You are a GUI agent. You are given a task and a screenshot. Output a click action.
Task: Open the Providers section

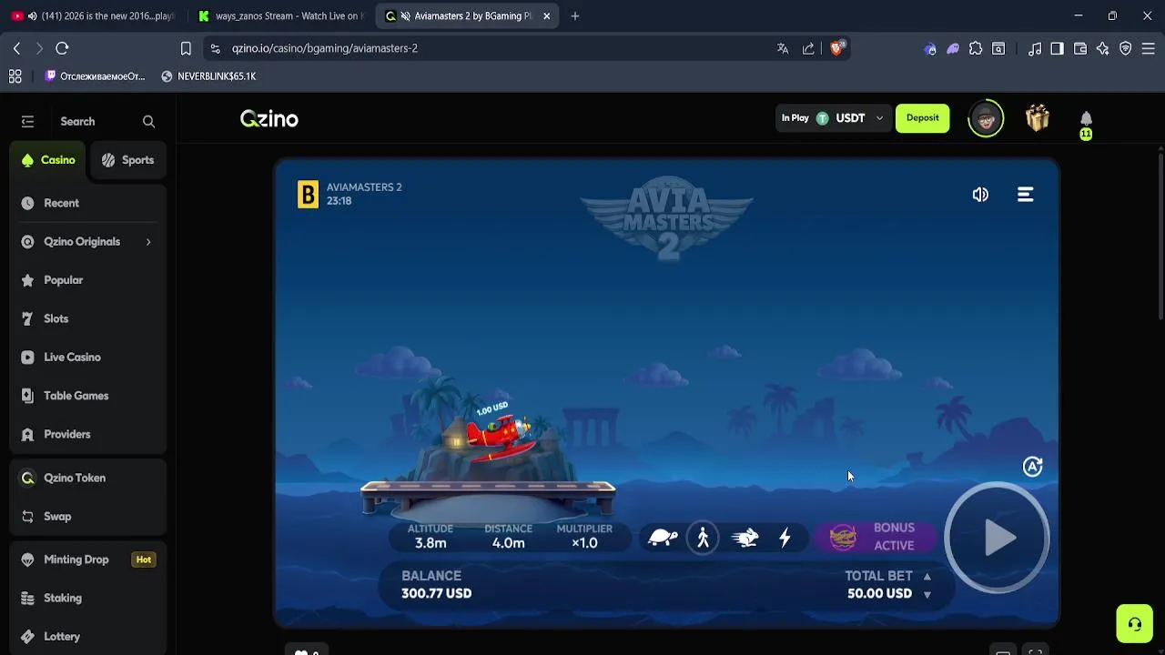click(x=88, y=434)
